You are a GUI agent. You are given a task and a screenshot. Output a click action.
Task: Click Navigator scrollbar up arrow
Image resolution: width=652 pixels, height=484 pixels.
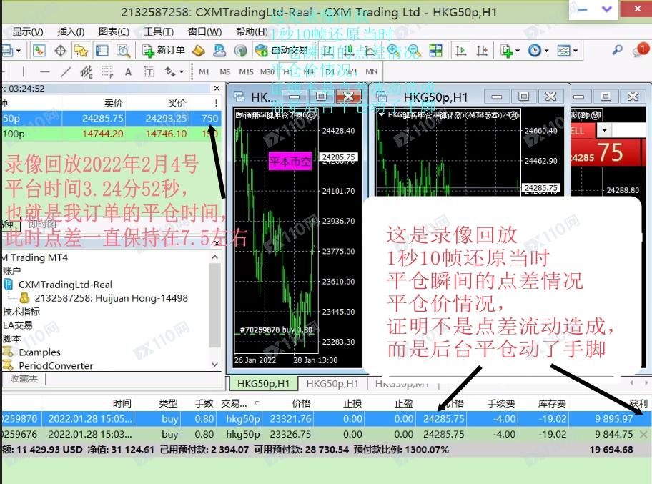click(x=214, y=257)
